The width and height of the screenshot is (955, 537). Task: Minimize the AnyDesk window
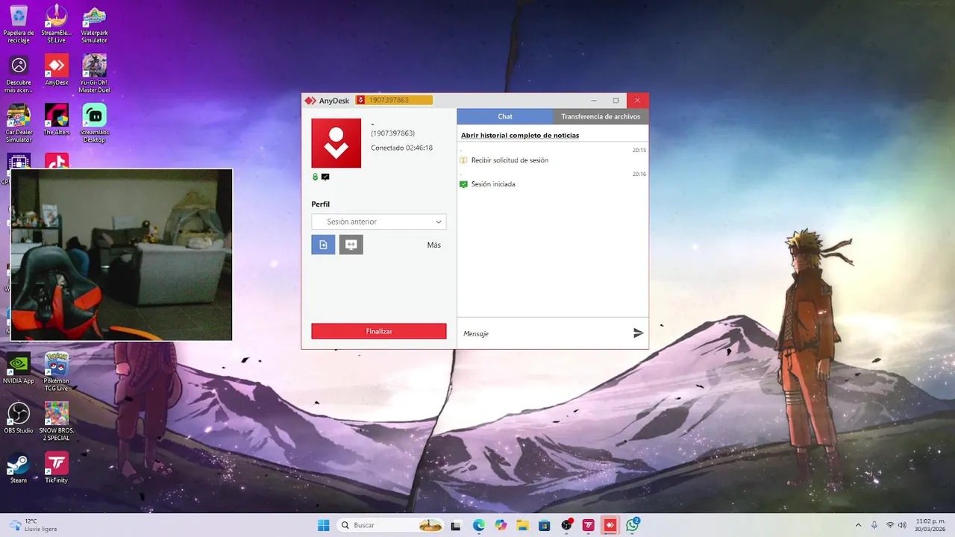coord(594,100)
